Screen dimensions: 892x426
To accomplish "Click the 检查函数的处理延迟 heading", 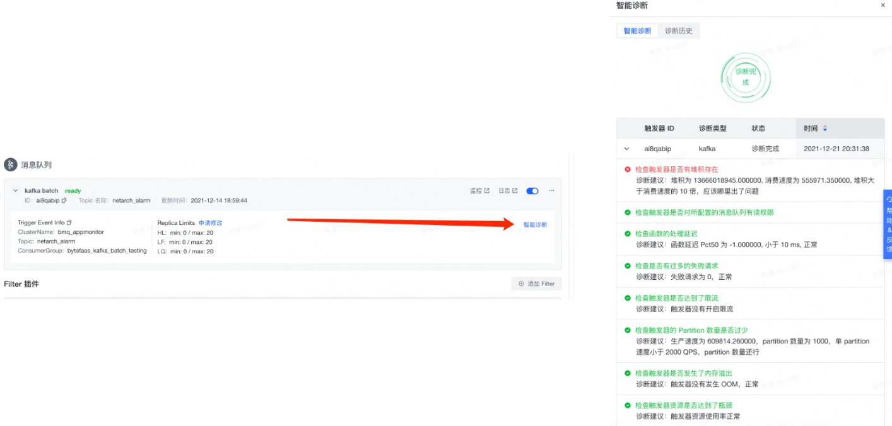I will [666, 234].
